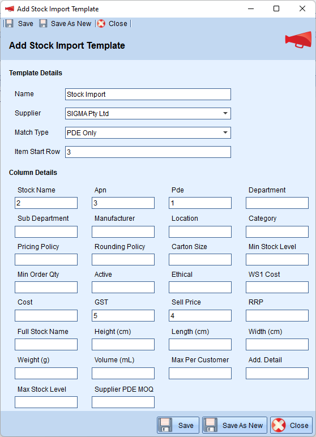316x437 pixels.
Task: Click the megaphone icon in title bar
Action: pyautogui.click(x=10, y=9)
